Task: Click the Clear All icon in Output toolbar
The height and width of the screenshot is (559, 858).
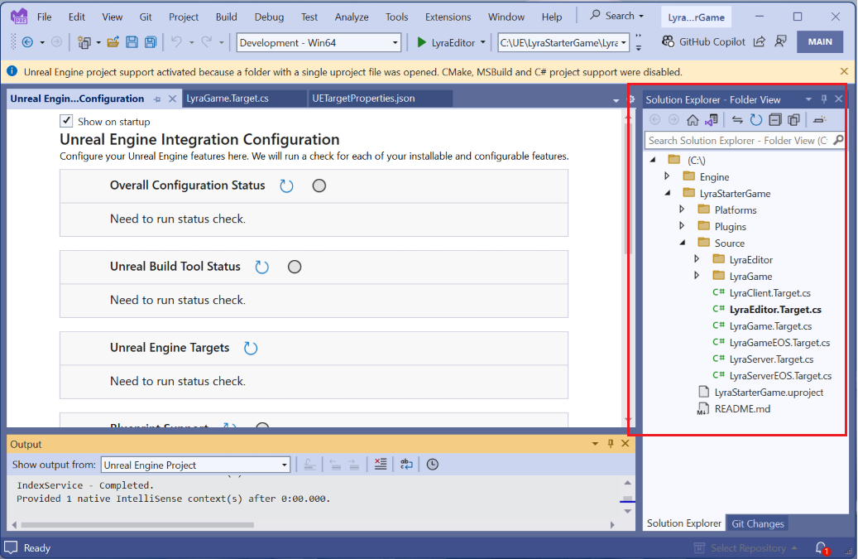Action: click(381, 465)
